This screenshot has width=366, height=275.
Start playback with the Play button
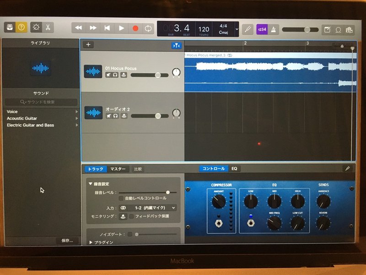click(121, 28)
